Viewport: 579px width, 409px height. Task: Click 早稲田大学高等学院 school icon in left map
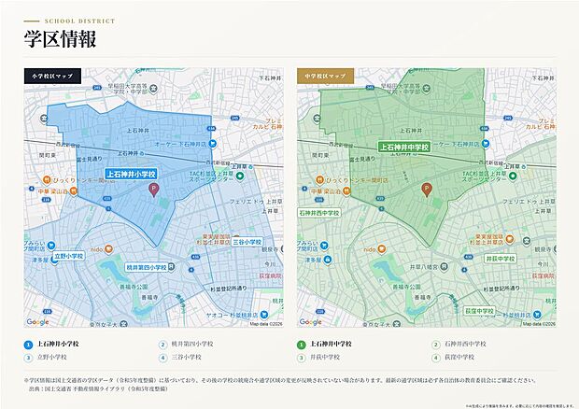(x=153, y=89)
